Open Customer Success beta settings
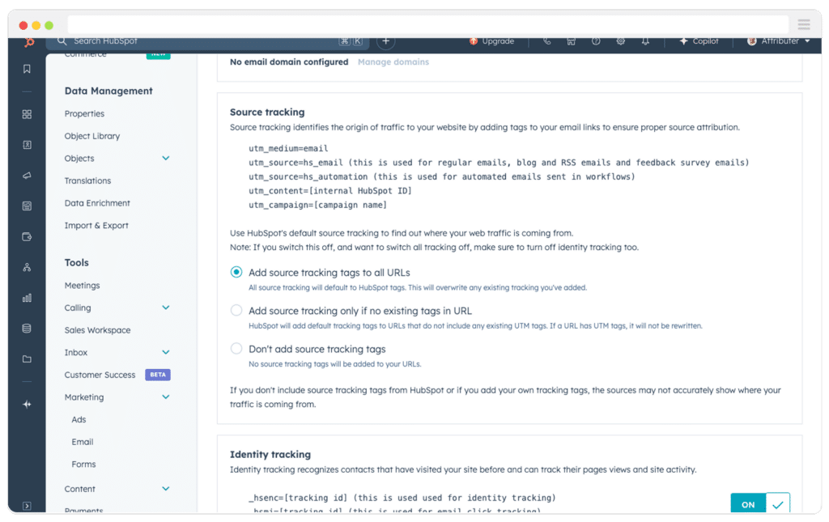 click(100, 375)
